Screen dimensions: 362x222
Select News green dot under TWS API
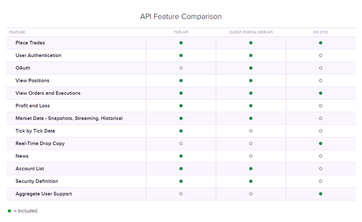coord(181,156)
